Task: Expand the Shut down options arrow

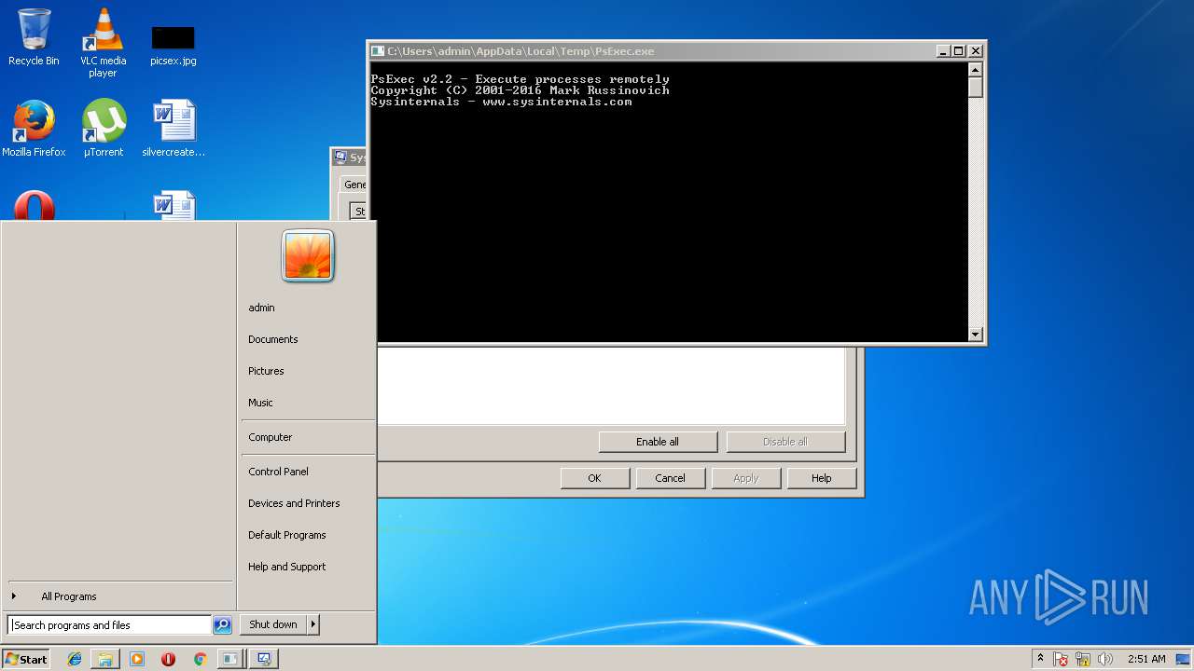Action: coord(313,624)
